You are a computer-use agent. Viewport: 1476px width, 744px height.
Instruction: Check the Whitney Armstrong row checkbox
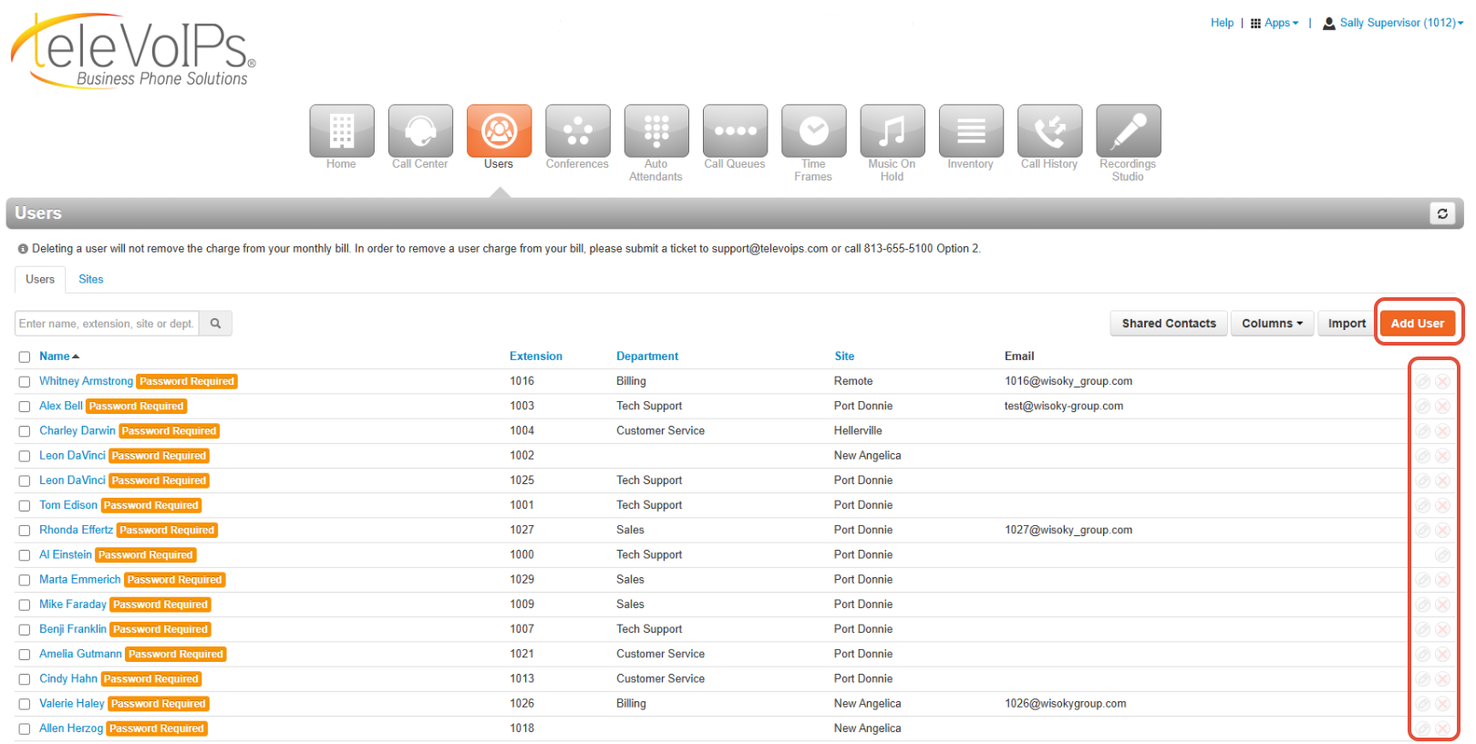click(x=25, y=382)
